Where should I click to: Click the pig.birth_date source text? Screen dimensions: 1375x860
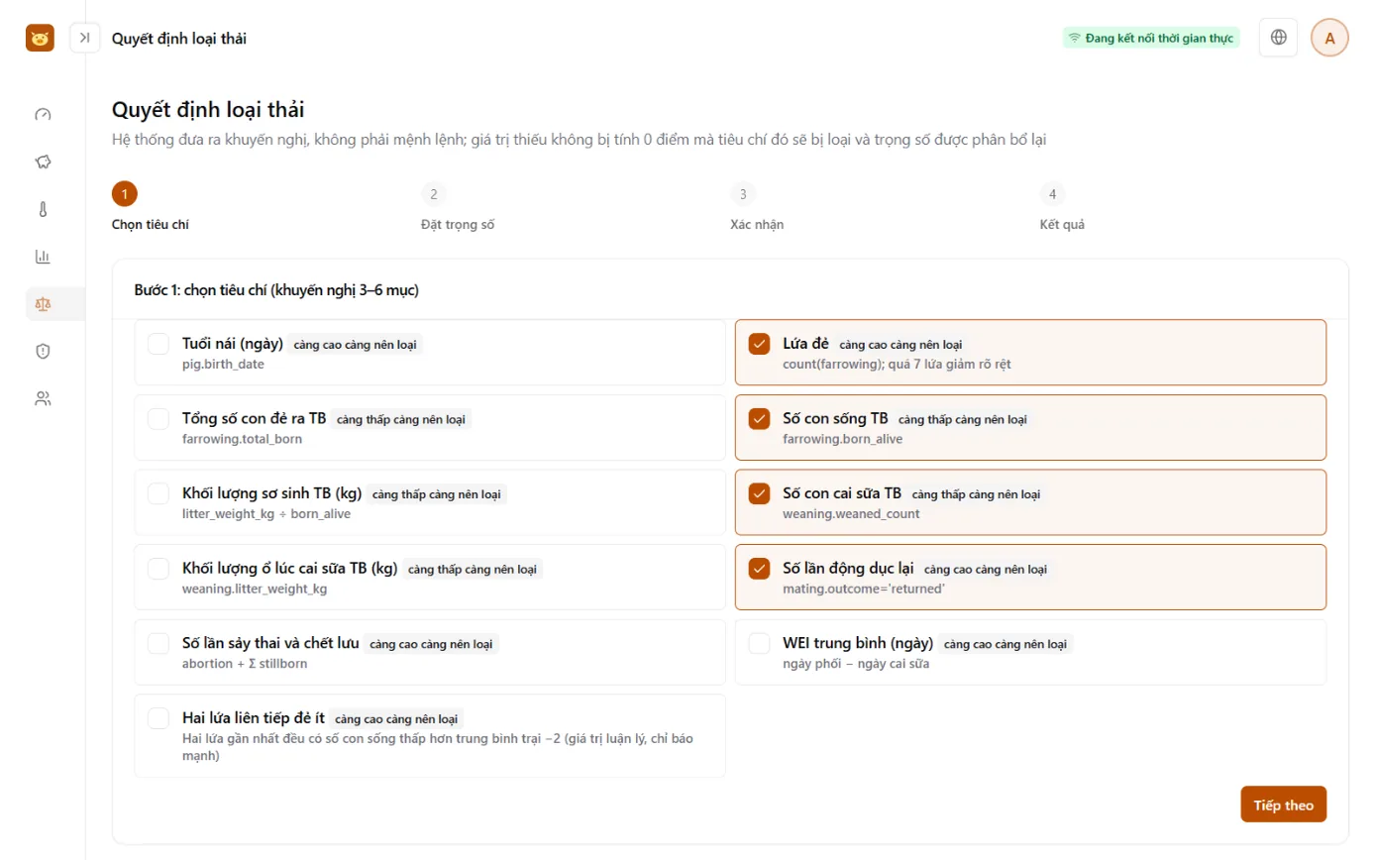223,364
